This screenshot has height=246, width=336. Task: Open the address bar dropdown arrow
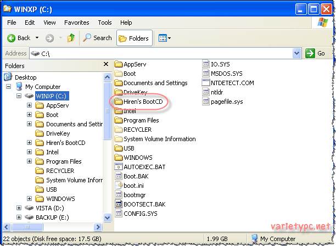[296, 53]
